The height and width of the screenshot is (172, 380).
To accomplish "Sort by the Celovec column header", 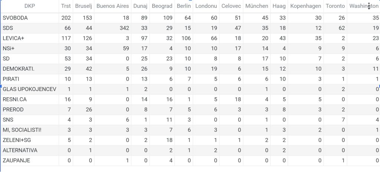I will tap(231, 6).
